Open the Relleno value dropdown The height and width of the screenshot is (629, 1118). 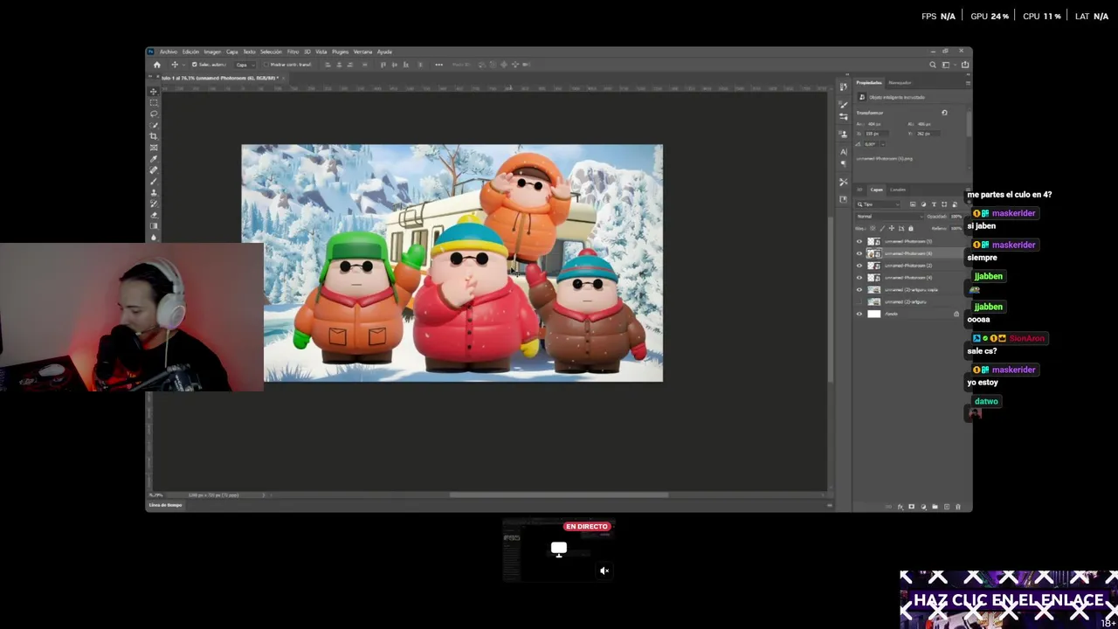pos(956,228)
